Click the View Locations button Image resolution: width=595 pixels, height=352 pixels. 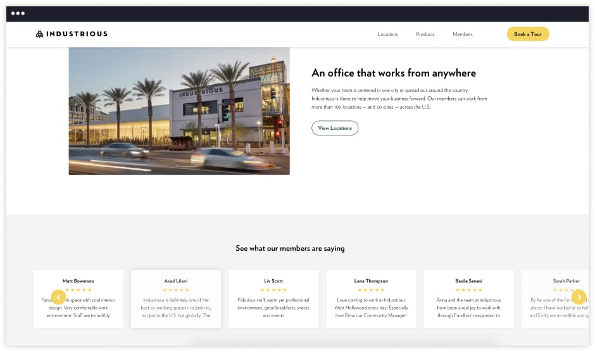pos(335,128)
